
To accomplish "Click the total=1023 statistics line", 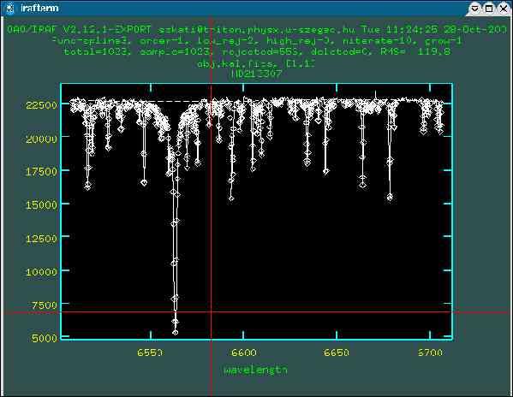I will [257, 51].
